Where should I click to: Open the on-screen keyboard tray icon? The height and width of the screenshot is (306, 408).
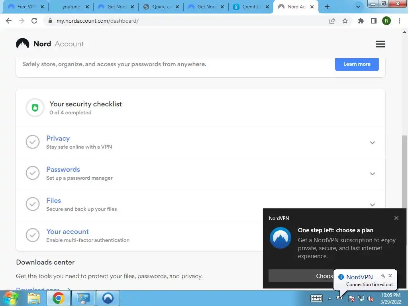pos(317,298)
